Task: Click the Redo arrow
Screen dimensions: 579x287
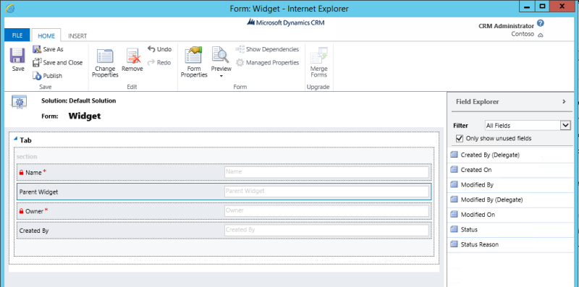Action: [151, 62]
